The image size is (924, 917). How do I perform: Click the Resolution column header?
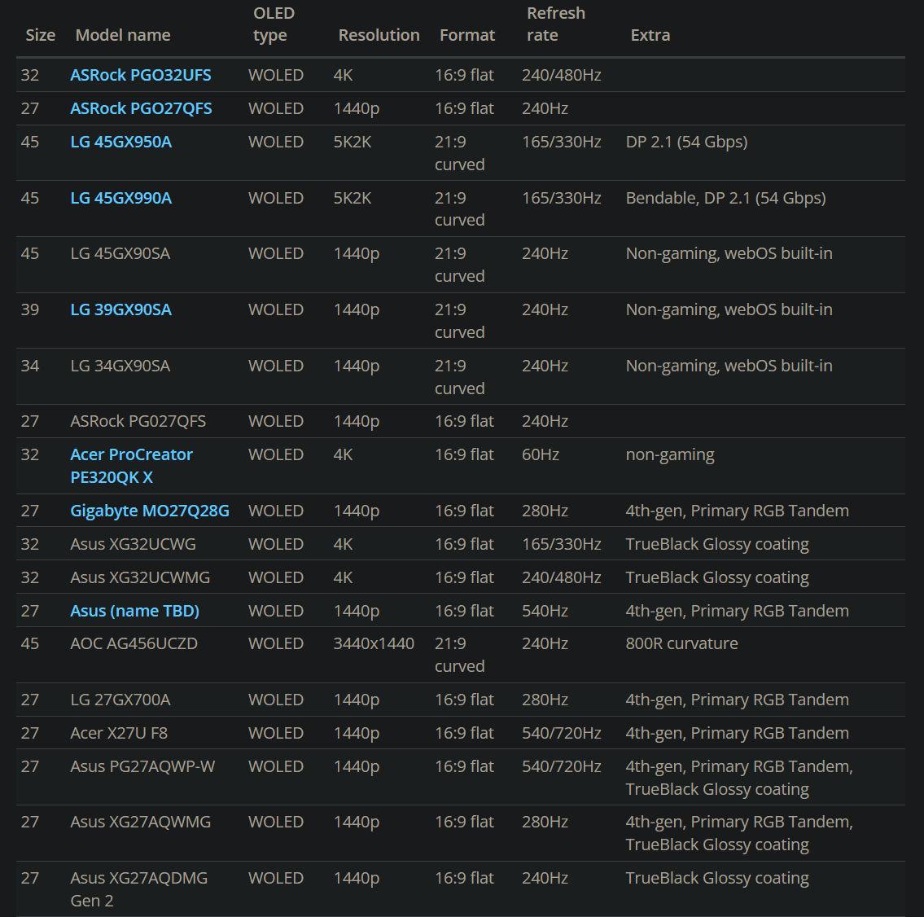click(x=379, y=35)
